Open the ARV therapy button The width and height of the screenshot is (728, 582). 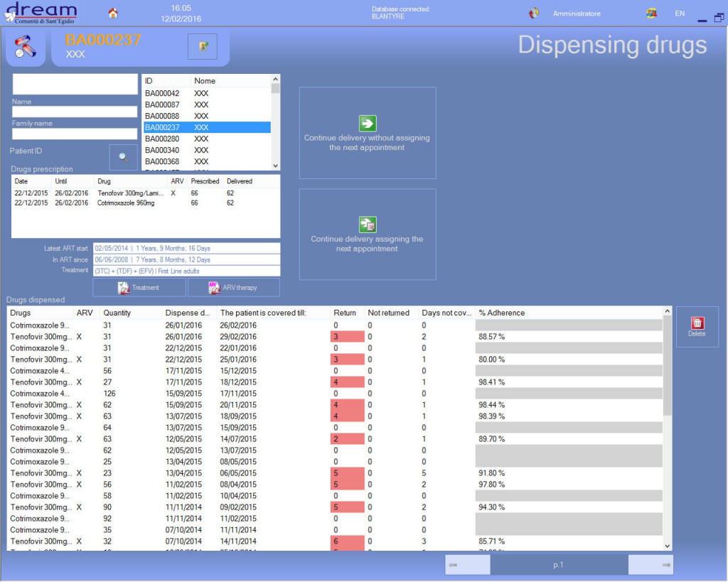[x=233, y=288]
